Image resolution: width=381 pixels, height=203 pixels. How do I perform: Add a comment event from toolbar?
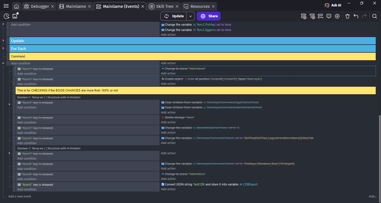pyautogui.click(x=329, y=16)
